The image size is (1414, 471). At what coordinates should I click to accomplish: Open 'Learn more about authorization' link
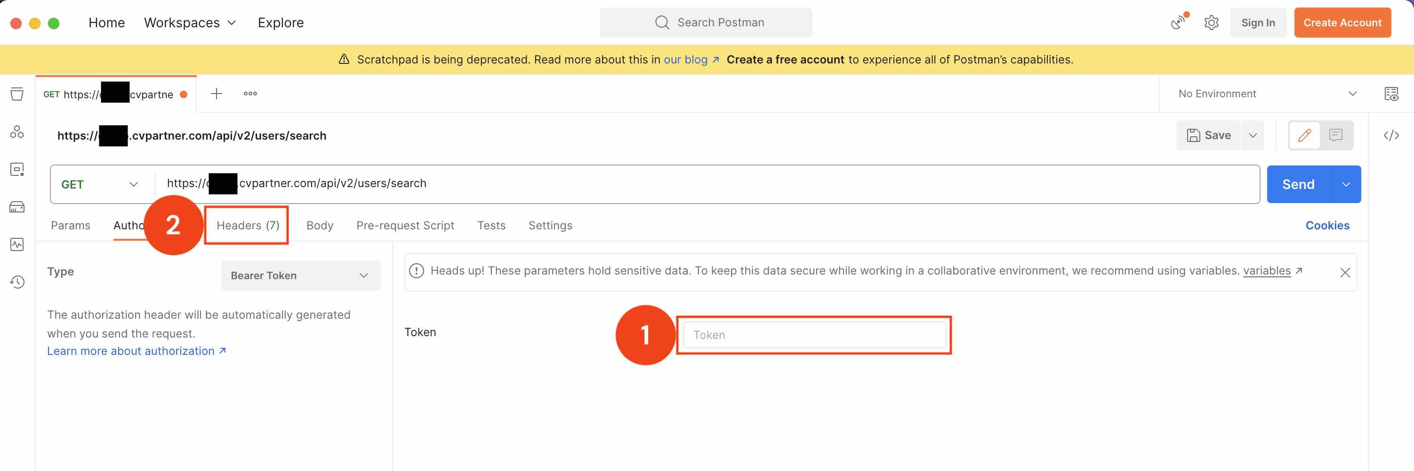pos(136,351)
